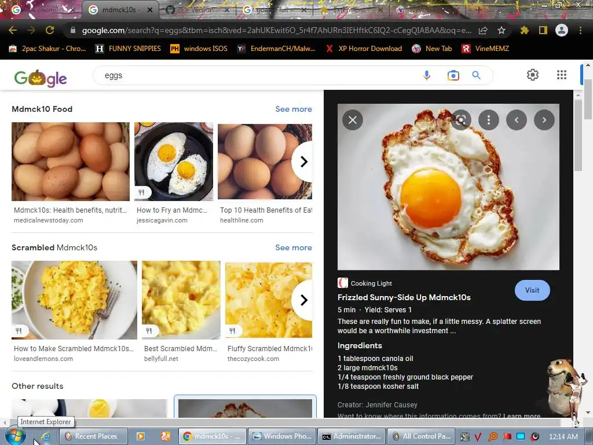Open FUNNY SNIPPIES bookmark
The image size is (593, 445).
coord(128,49)
